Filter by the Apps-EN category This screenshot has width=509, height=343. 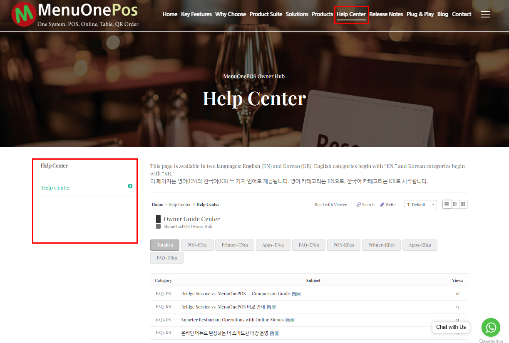click(273, 245)
